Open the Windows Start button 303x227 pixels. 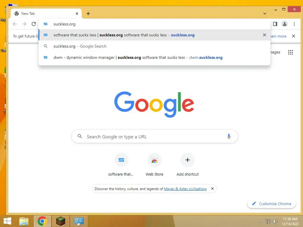coord(7,221)
